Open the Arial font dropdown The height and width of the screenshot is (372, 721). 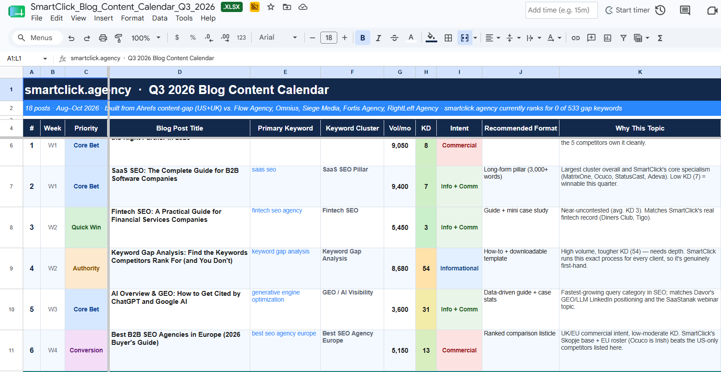[x=278, y=37]
